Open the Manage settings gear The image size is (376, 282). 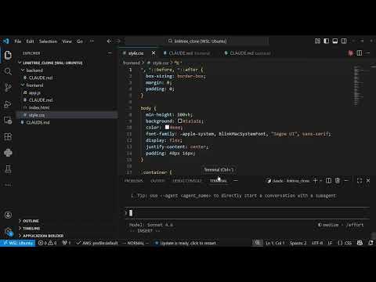tap(8, 231)
